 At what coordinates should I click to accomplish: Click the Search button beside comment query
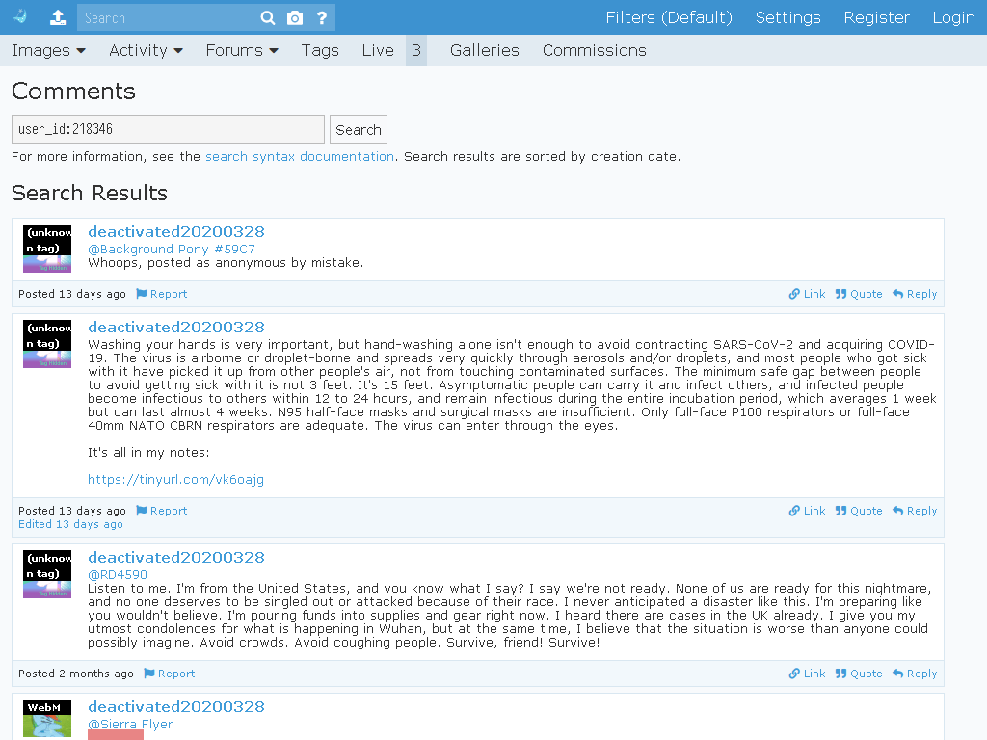tap(359, 130)
